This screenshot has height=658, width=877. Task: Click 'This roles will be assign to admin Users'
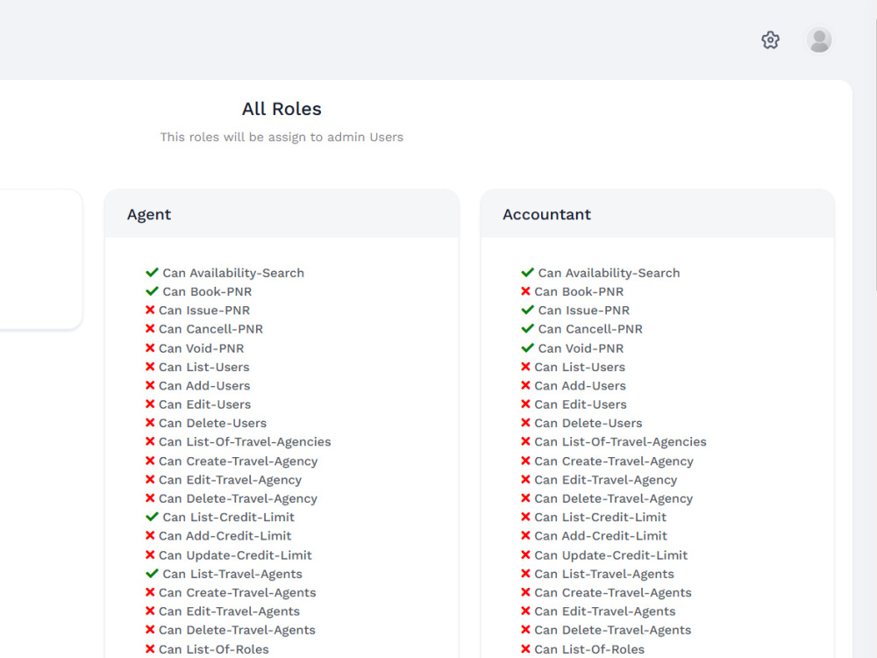point(282,137)
